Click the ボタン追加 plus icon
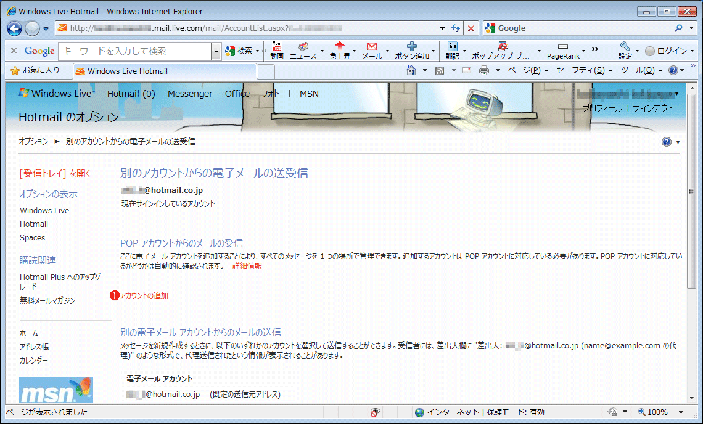The image size is (703, 424). click(x=411, y=51)
